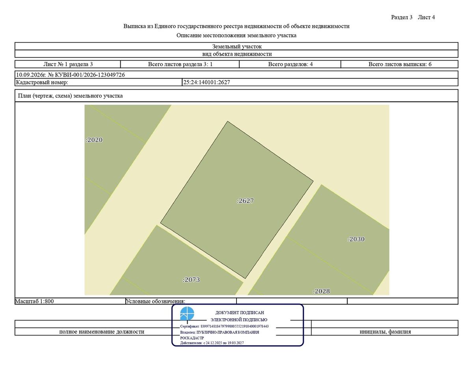
Task: Click the "Всего листов выписки: 6" cell
Action: tap(400, 64)
